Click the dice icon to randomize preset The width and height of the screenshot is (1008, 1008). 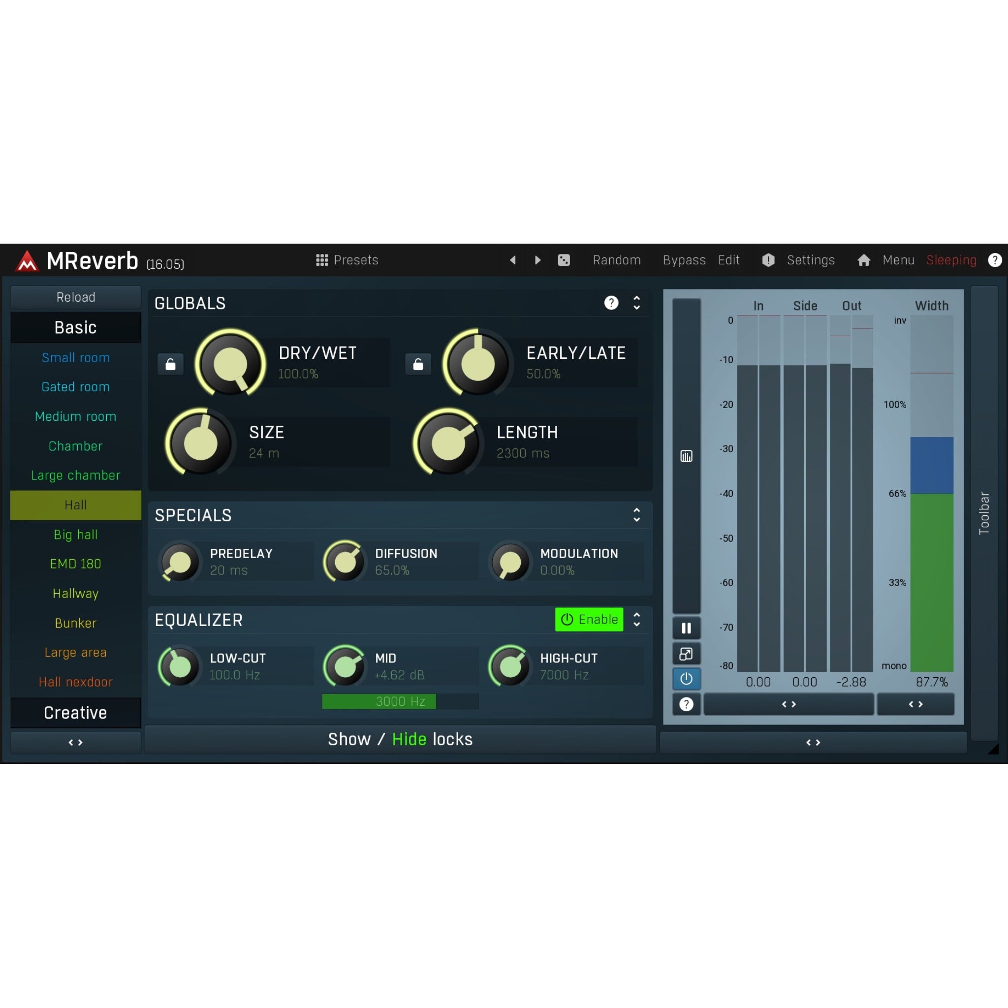(x=564, y=260)
